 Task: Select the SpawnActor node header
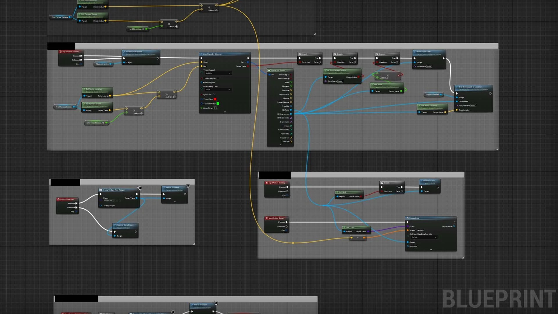(431, 218)
